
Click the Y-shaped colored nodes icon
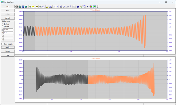point(81,7)
